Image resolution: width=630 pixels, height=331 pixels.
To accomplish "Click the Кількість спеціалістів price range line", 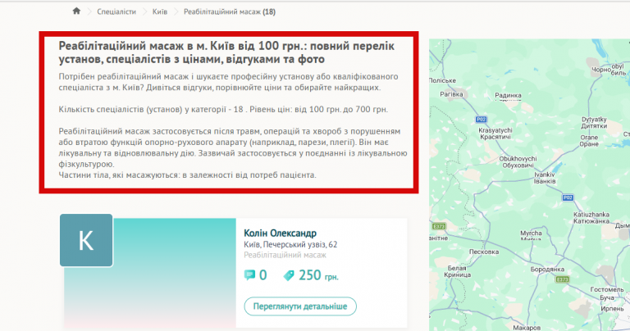I will click(223, 109).
